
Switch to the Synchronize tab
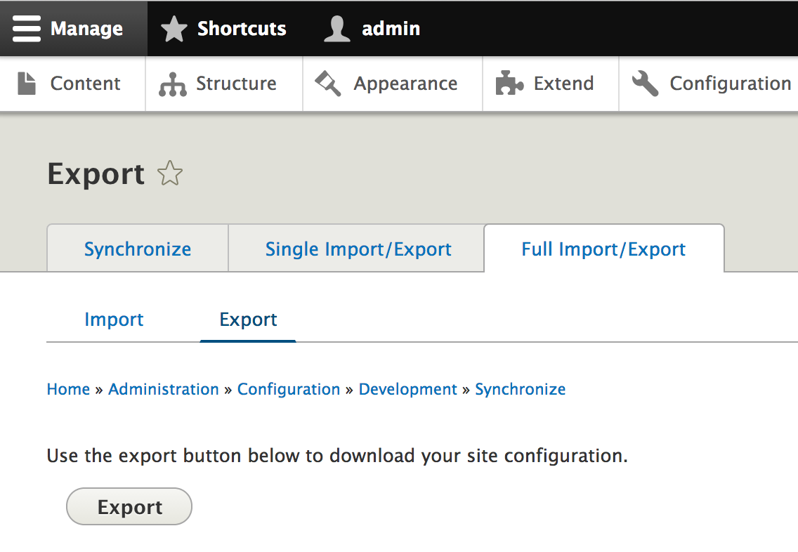[138, 249]
